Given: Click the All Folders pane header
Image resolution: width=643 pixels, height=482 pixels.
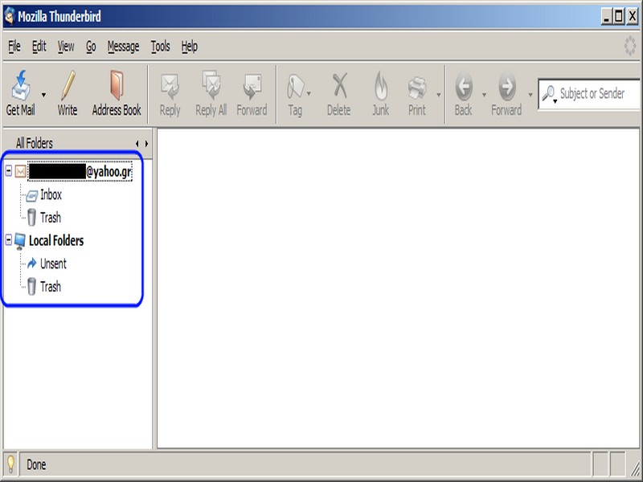Looking at the screenshot, I should click(x=35, y=144).
